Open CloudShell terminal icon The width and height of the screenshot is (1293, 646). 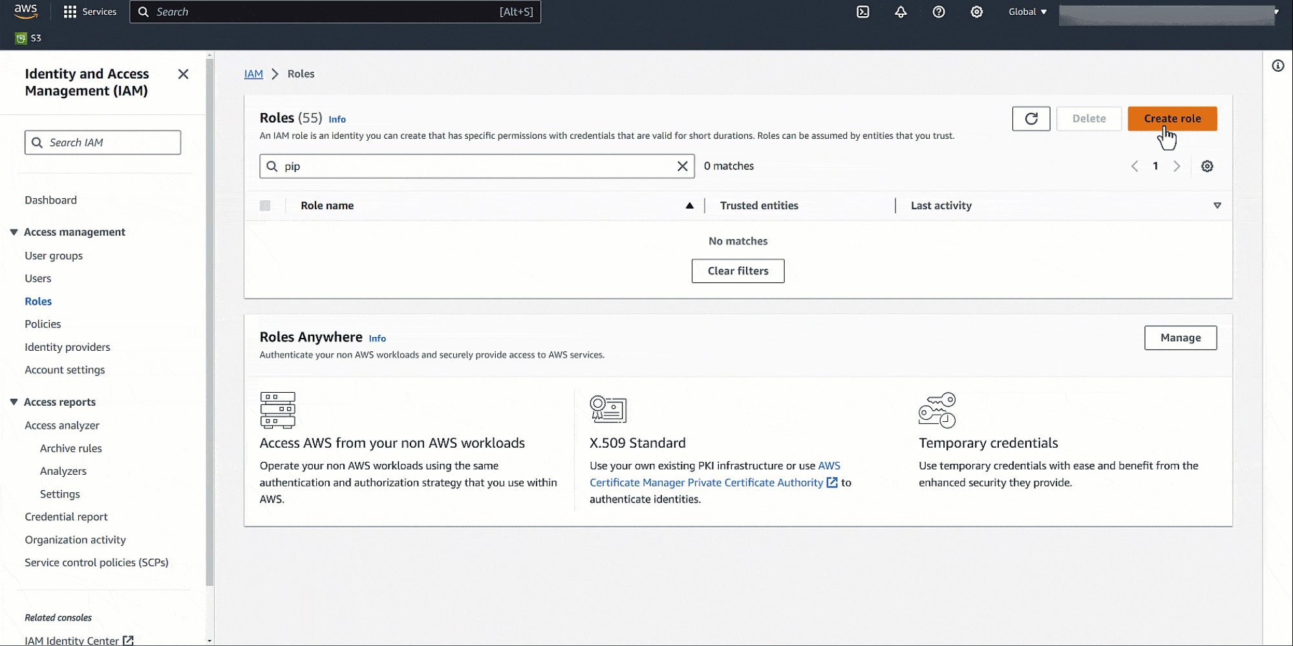(x=863, y=12)
